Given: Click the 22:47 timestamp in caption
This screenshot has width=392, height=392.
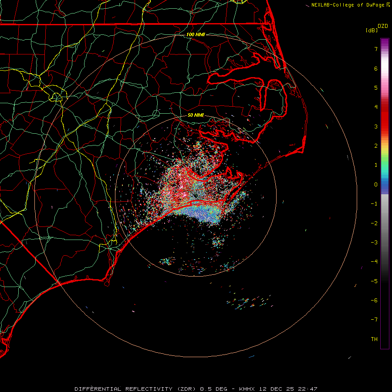Looking at the screenshot, I should (x=309, y=388).
